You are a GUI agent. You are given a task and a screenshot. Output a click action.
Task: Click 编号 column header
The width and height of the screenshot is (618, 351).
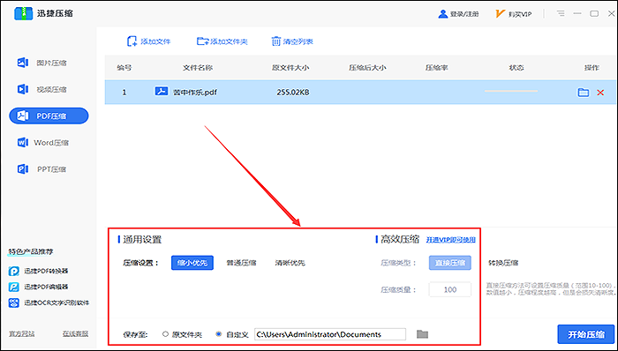click(x=124, y=68)
